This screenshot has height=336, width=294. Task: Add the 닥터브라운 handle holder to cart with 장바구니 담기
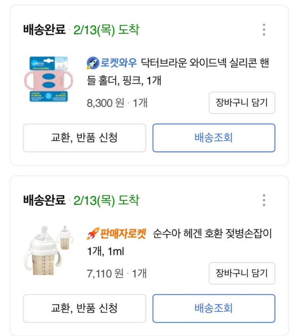pyautogui.click(x=242, y=103)
